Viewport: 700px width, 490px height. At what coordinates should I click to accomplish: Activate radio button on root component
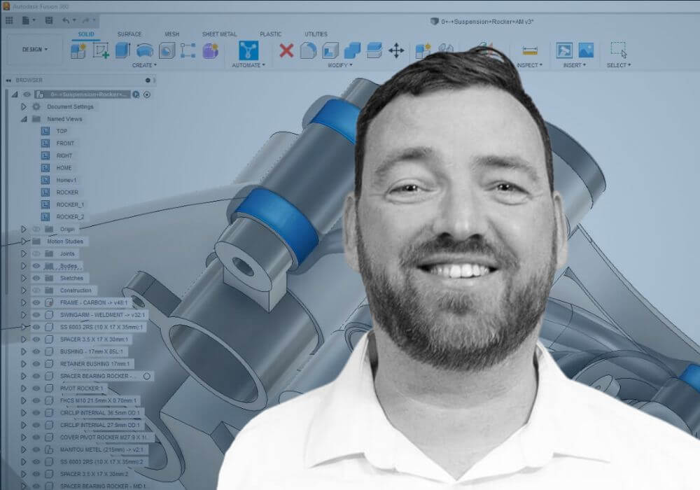pos(147,94)
